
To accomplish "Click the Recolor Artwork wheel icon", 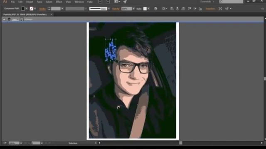I will tap(155, 9).
